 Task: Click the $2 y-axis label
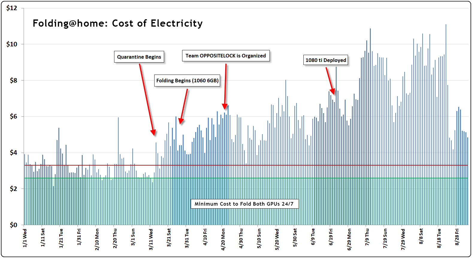pos(13,189)
